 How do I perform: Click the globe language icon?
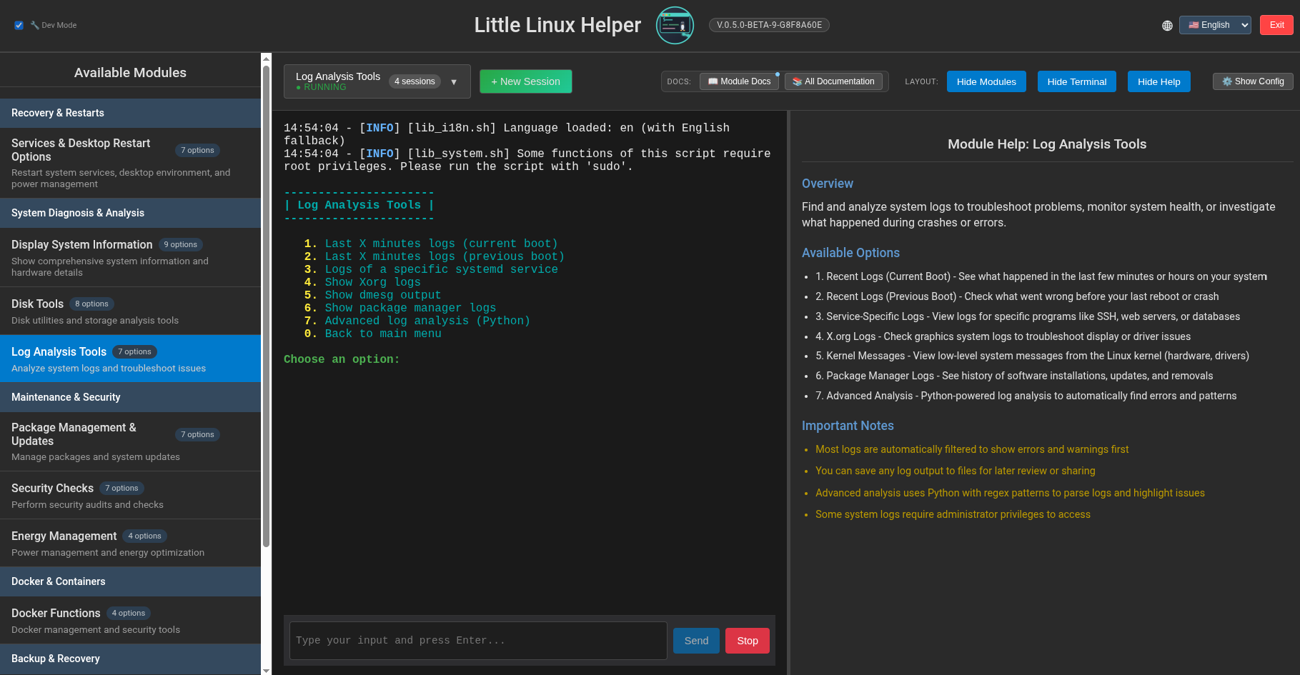(1167, 26)
